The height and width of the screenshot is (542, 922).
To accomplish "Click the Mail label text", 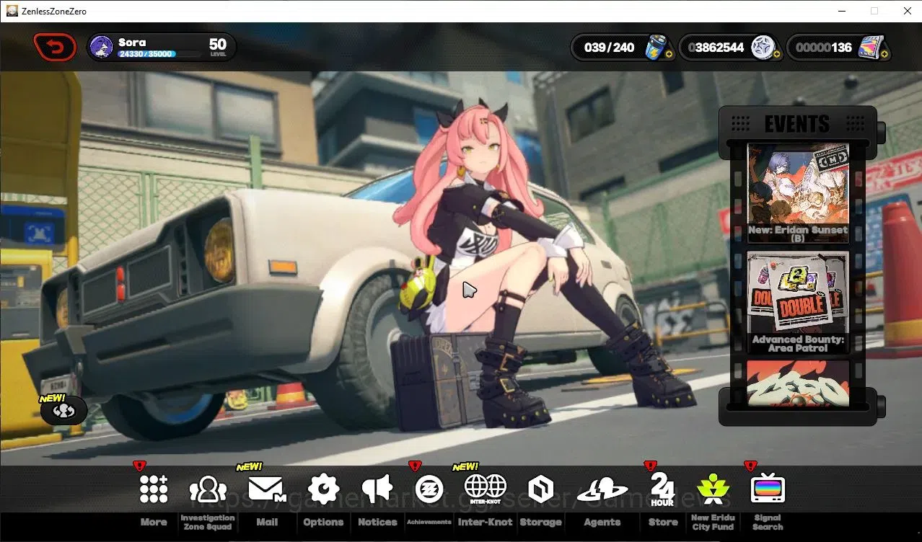I will click(267, 522).
